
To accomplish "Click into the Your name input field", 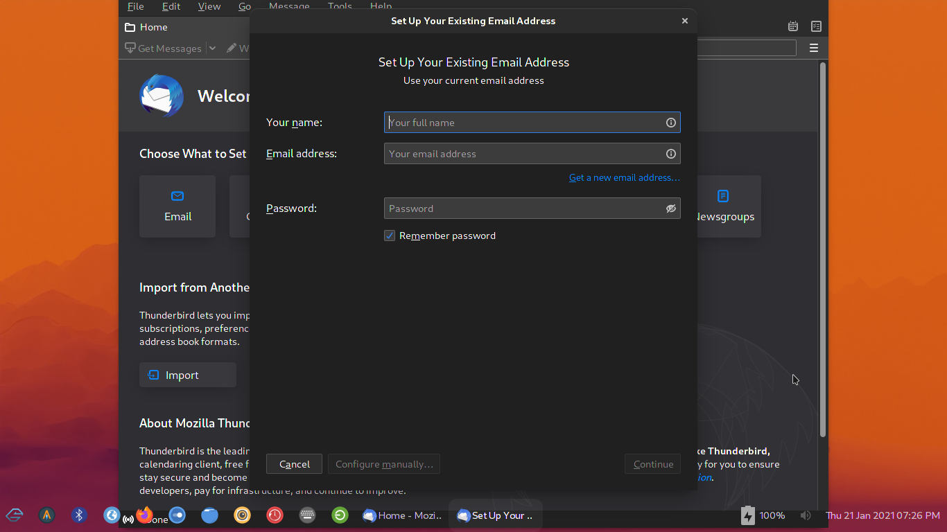I will [532, 123].
